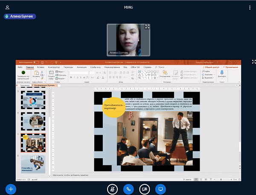256x195 pixels.
Task: Click the Сбросить reset button
Action: (61, 75)
